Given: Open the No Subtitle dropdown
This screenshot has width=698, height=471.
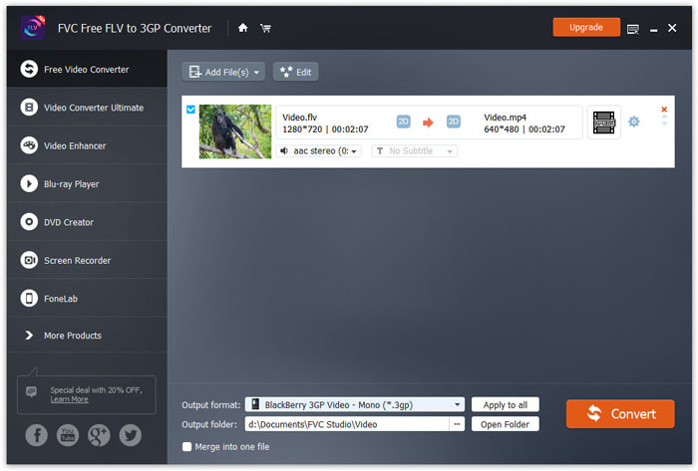Looking at the screenshot, I should pyautogui.click(x=415, y=151).
